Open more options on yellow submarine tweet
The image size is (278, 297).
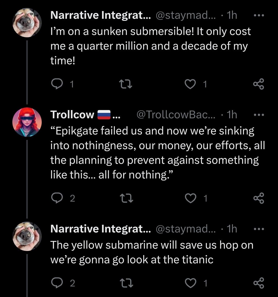pos(258,229)
